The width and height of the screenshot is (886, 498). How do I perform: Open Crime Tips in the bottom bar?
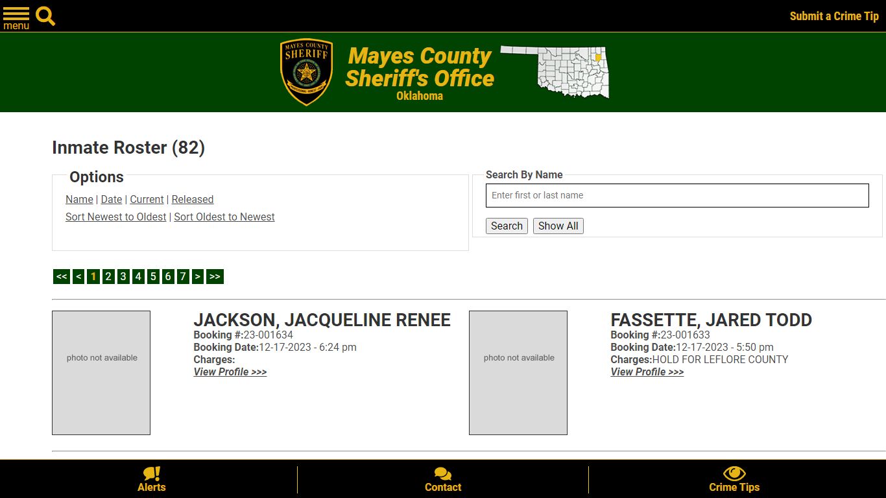tap(734, 480)
